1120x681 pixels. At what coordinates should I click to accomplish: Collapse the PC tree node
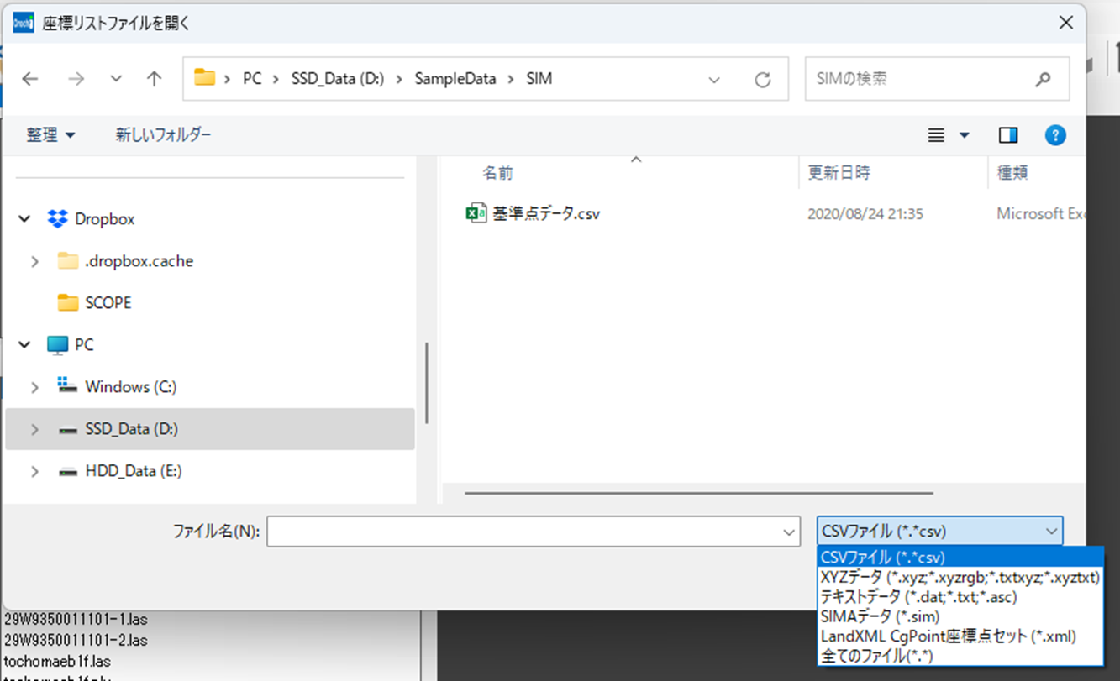(x=24, y=345)
